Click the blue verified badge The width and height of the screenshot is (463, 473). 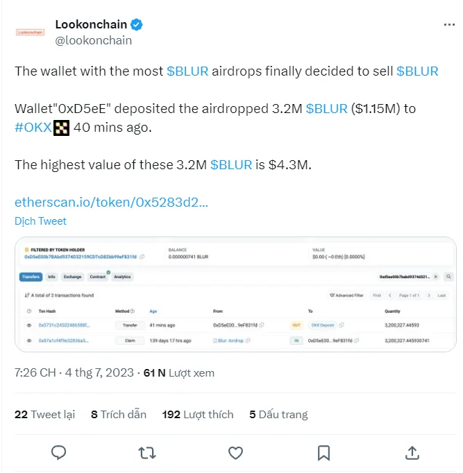pyautogui.click(x=137, y=24)
